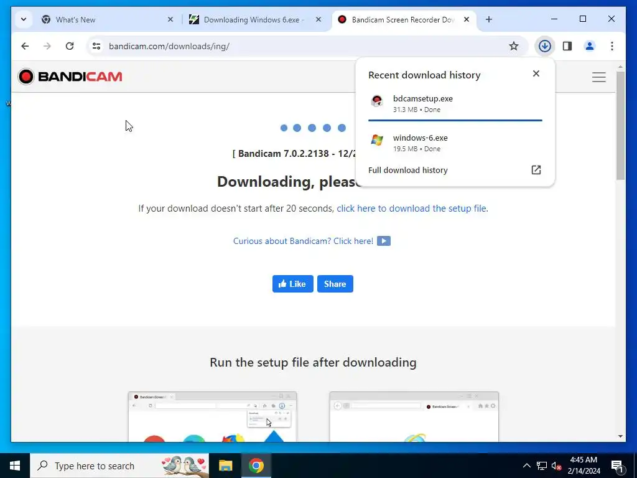The image size is (637, 478).
Task: Click the Facebook Like button
Action: coord(292,284)
